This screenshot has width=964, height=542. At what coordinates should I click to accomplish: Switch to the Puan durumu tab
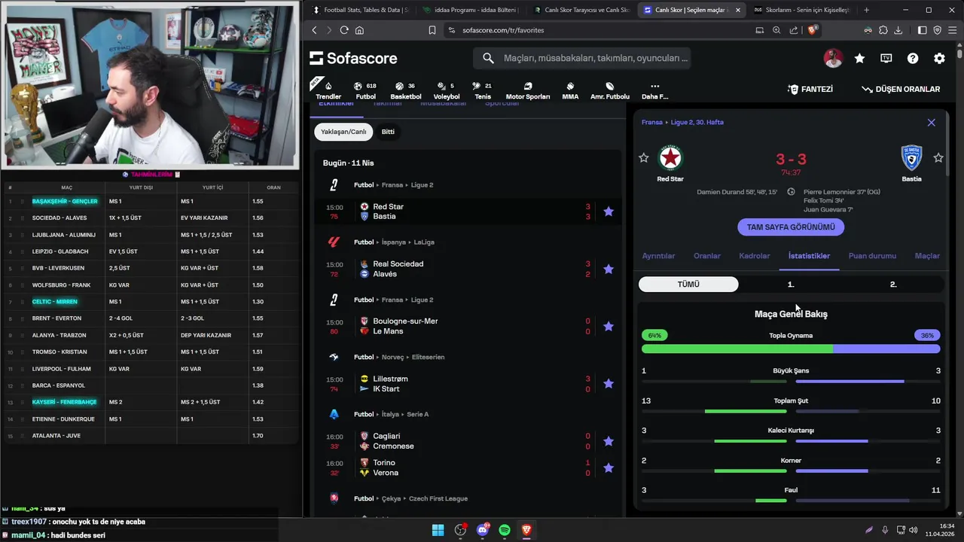coord(872,256)
